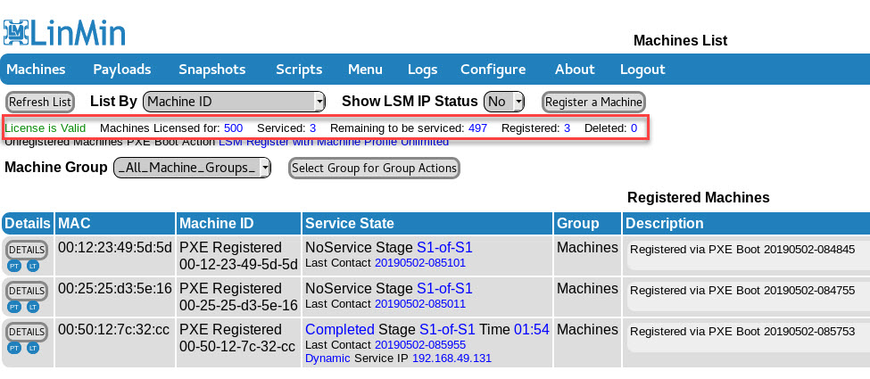The image size is (870, 379).
Task: Open the Machine Group dropdown
Action: pos(192,169)
